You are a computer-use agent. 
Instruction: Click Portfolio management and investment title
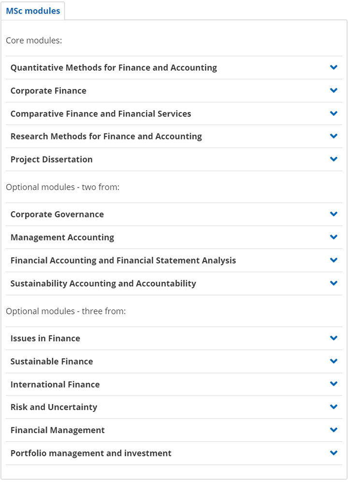click(91, 453)
